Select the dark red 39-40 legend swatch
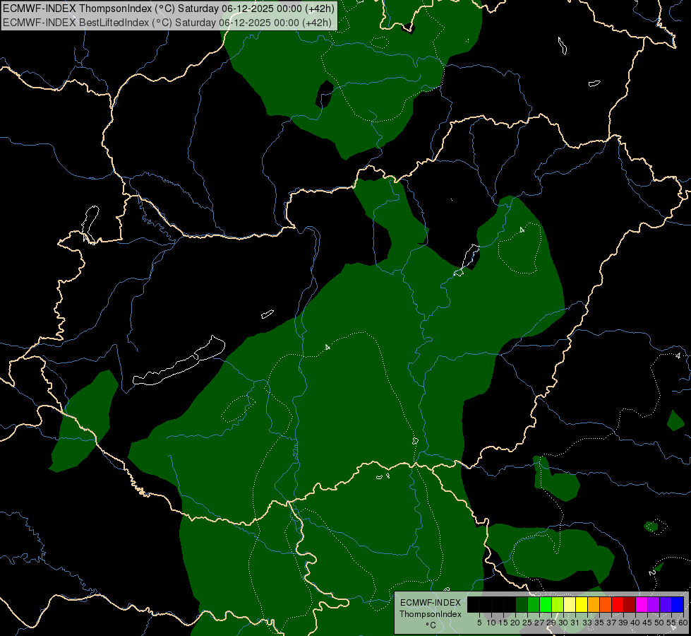This screenshot has width=691, height=636. [x=630, y=605]
